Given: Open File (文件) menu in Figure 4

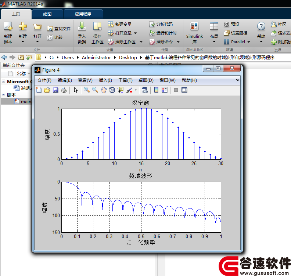Looking at the screenshot, I should pyautogui.click(x=44, y=80).
